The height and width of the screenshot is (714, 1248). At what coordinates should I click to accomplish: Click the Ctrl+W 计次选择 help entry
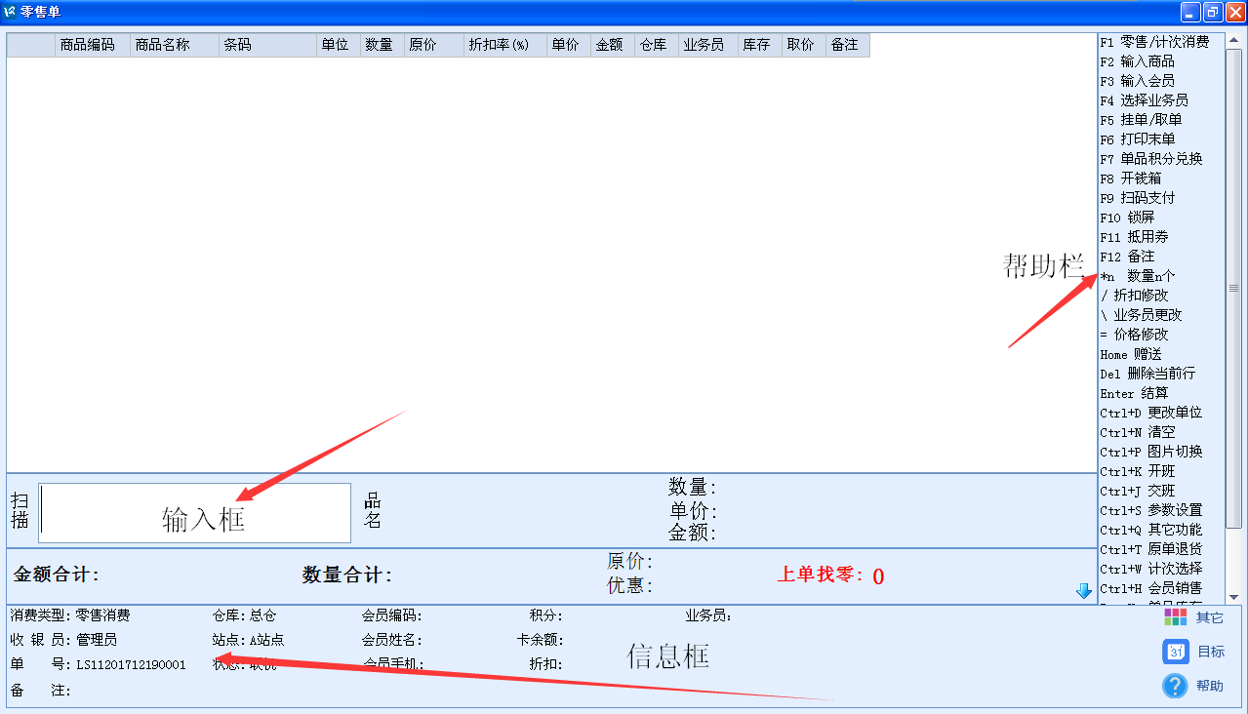[1150, 569]
